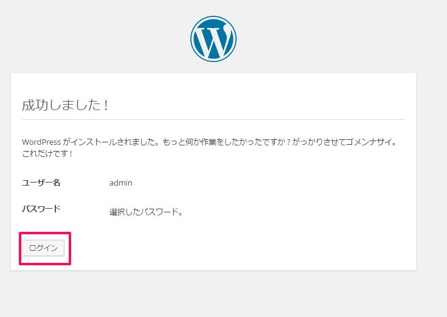The image size is (447, 317).
Task: Click the ゴメンナサイ word in the message
Action: click(x=368, y=142)
